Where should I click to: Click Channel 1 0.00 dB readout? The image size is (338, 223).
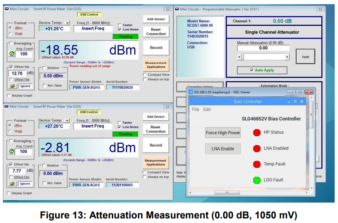click(282, 21)
